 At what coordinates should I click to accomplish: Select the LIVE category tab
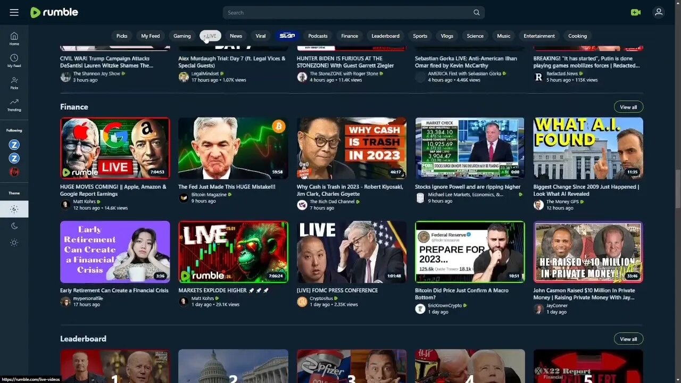coord(210,36)
